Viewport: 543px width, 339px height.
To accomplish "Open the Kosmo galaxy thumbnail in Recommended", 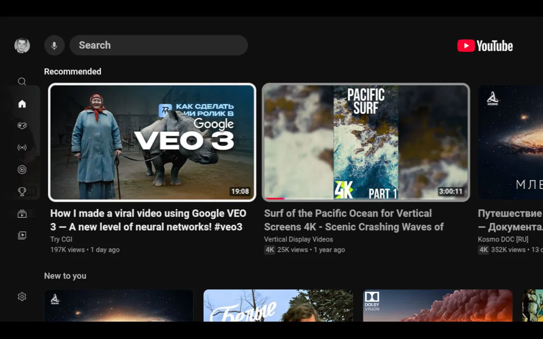I will [510, 142].
